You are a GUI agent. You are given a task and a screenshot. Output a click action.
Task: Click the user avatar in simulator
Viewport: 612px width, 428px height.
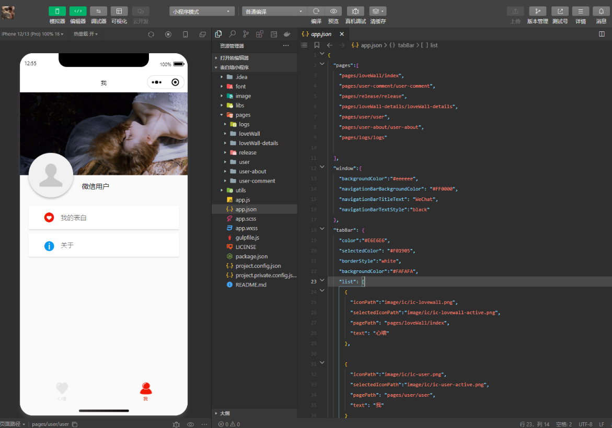pyautogui.click(x=51, y=175)
